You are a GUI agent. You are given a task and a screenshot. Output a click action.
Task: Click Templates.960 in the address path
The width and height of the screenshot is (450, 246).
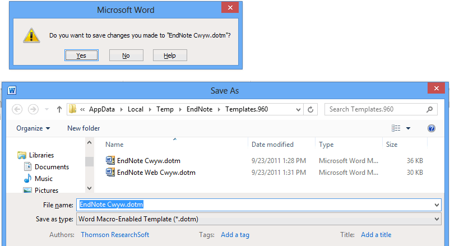coord(247,109)
